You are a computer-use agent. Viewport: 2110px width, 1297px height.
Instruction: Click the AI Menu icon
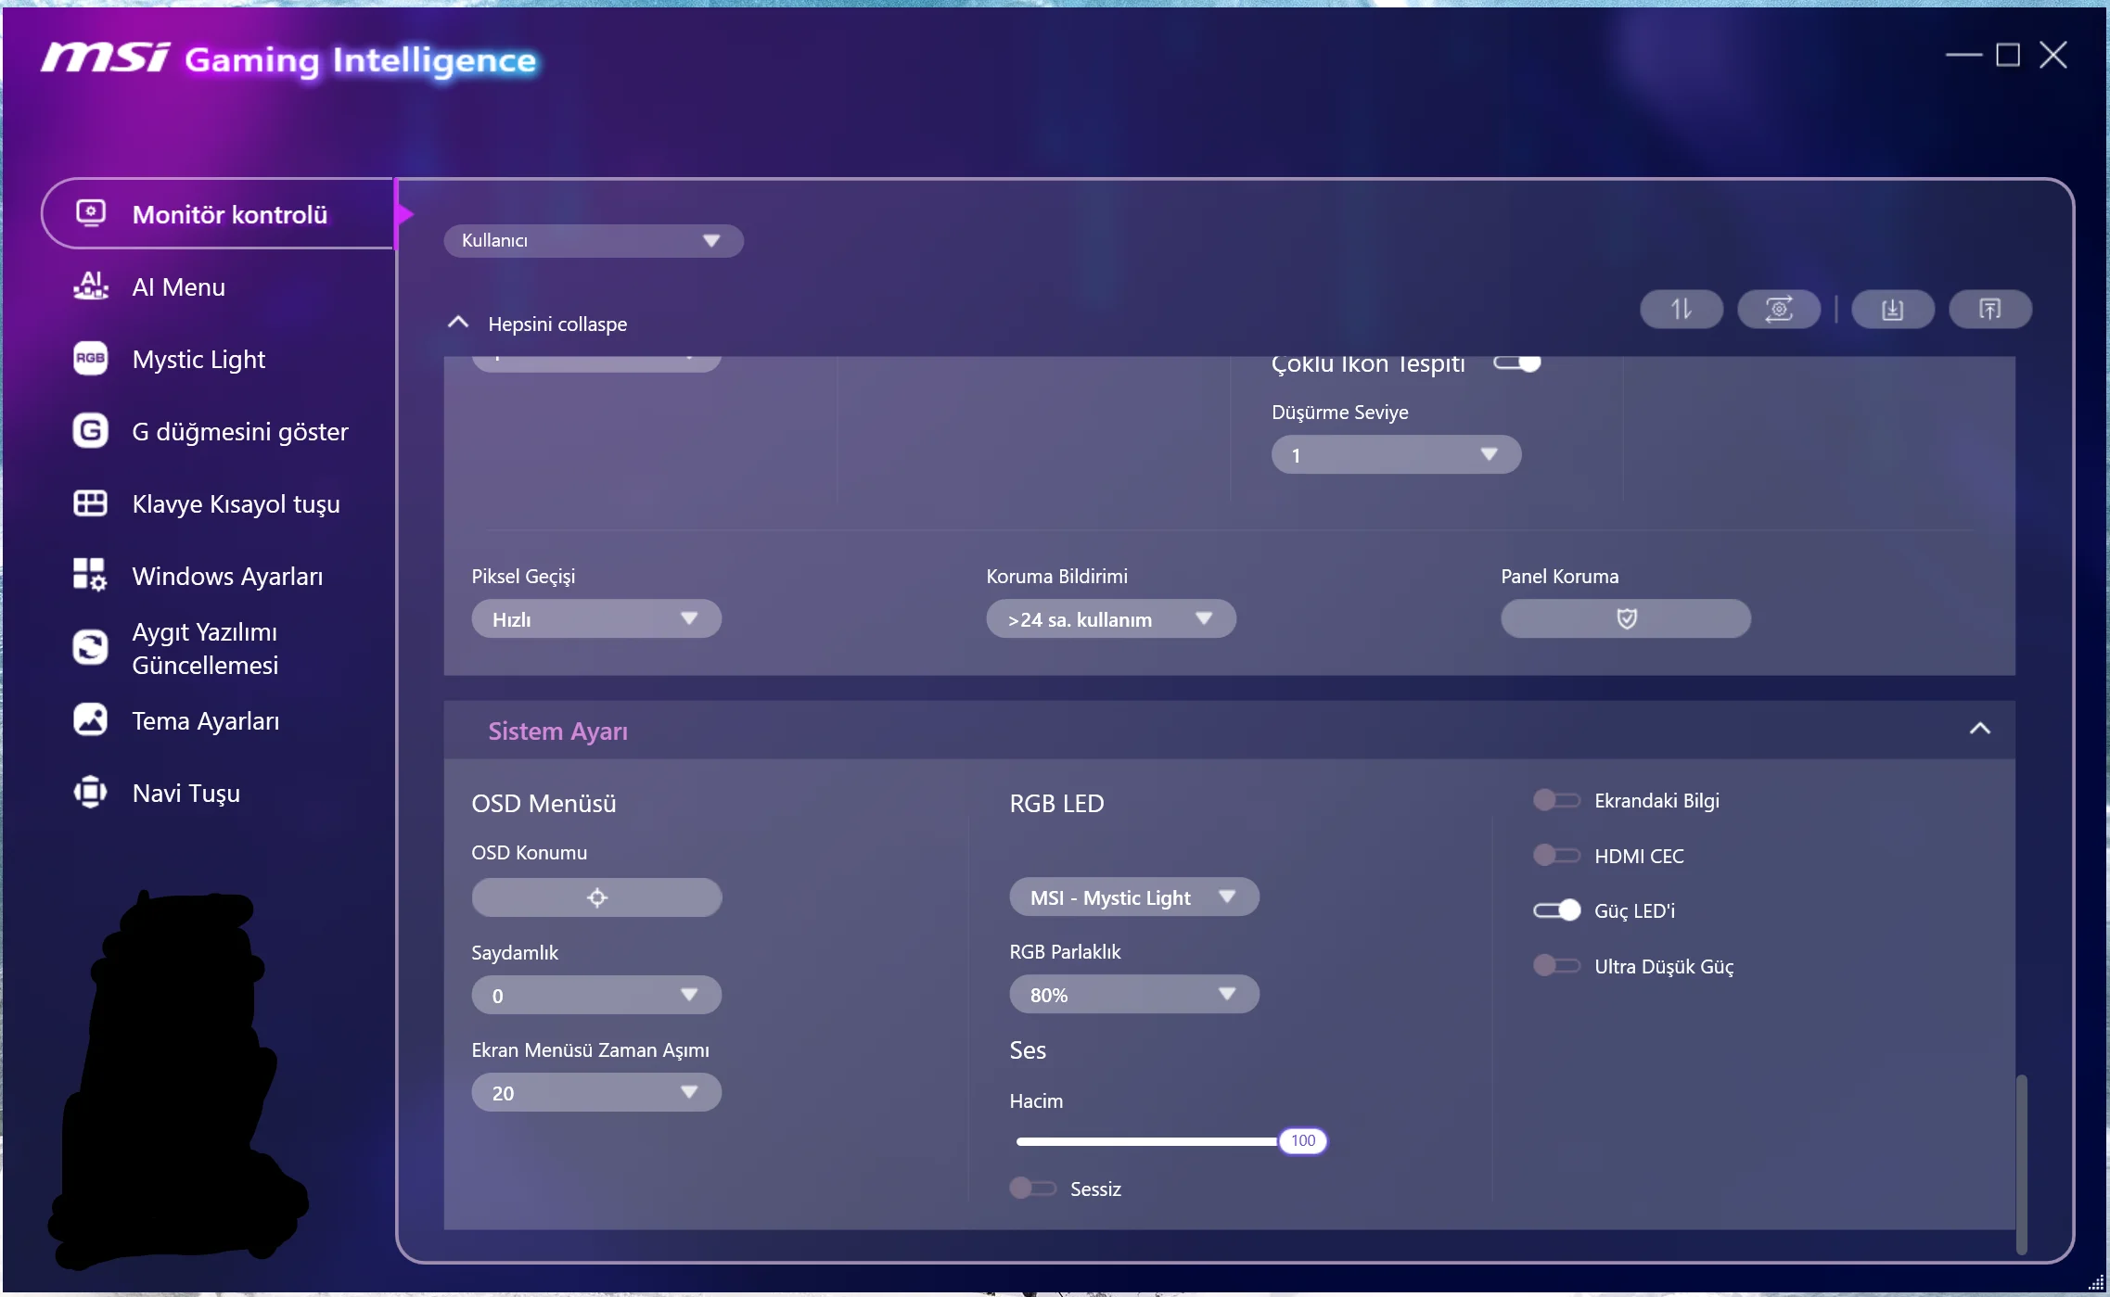point(90,286)
